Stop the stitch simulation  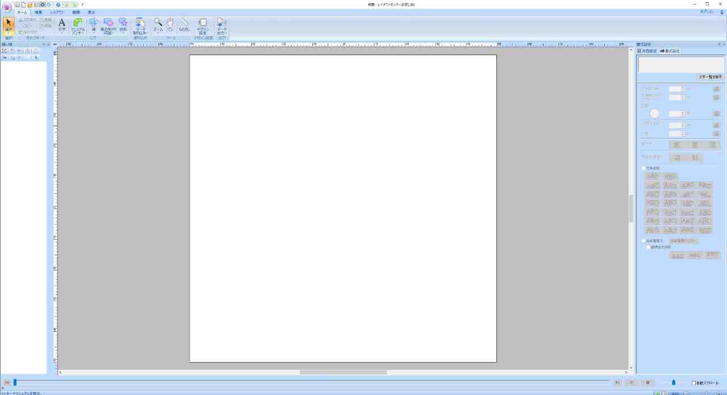click(648, 383)
